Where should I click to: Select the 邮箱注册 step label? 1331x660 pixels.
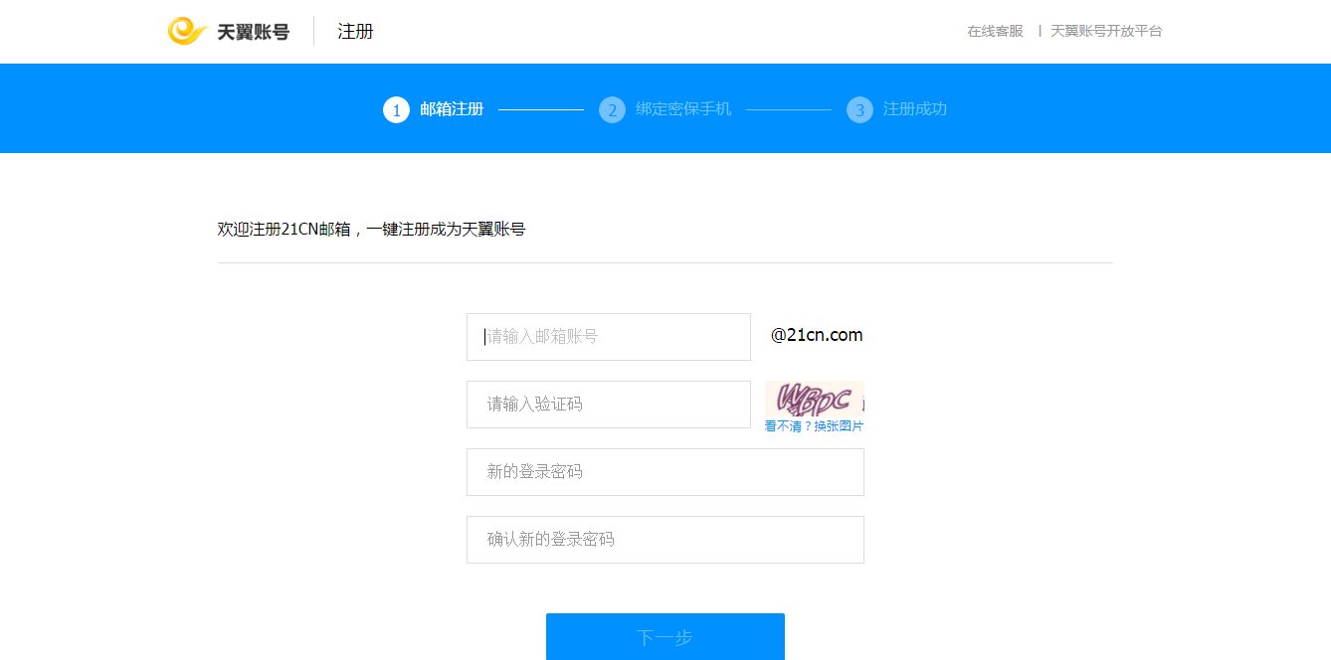(452, 109)
